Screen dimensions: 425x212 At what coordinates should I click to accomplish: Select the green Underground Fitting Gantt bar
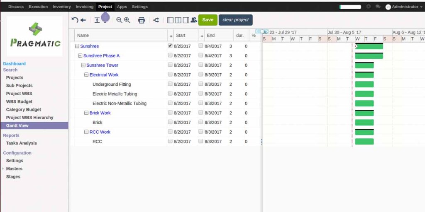tap(364, 84)
